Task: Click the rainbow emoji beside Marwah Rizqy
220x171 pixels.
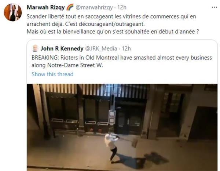Action: [x=70, y=7]
